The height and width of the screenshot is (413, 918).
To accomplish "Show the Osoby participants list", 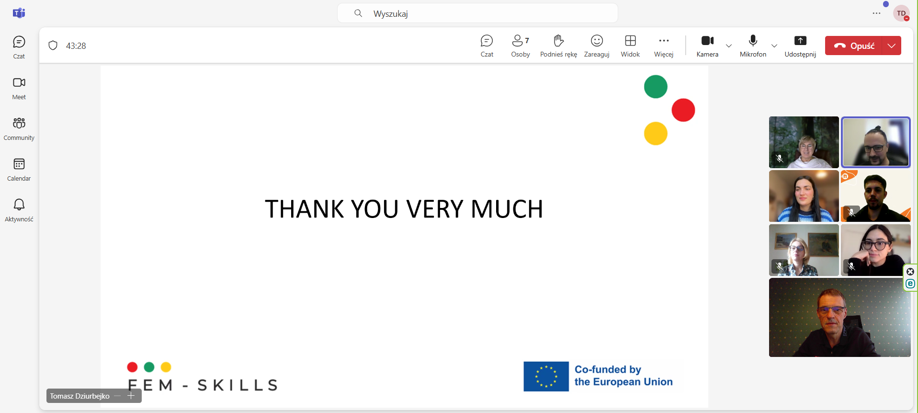I will click(x=520, y=46).
